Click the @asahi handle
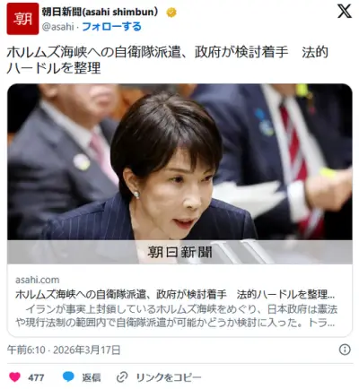The image size is (359, 389). pyautogui.click(x=57, y=27)
